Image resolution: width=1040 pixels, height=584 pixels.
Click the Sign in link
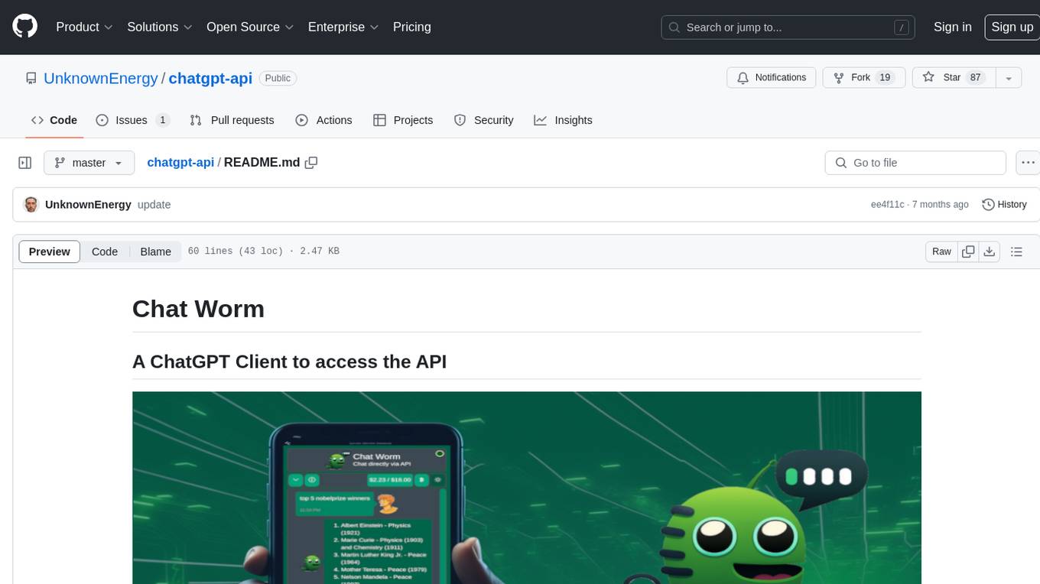952,27
